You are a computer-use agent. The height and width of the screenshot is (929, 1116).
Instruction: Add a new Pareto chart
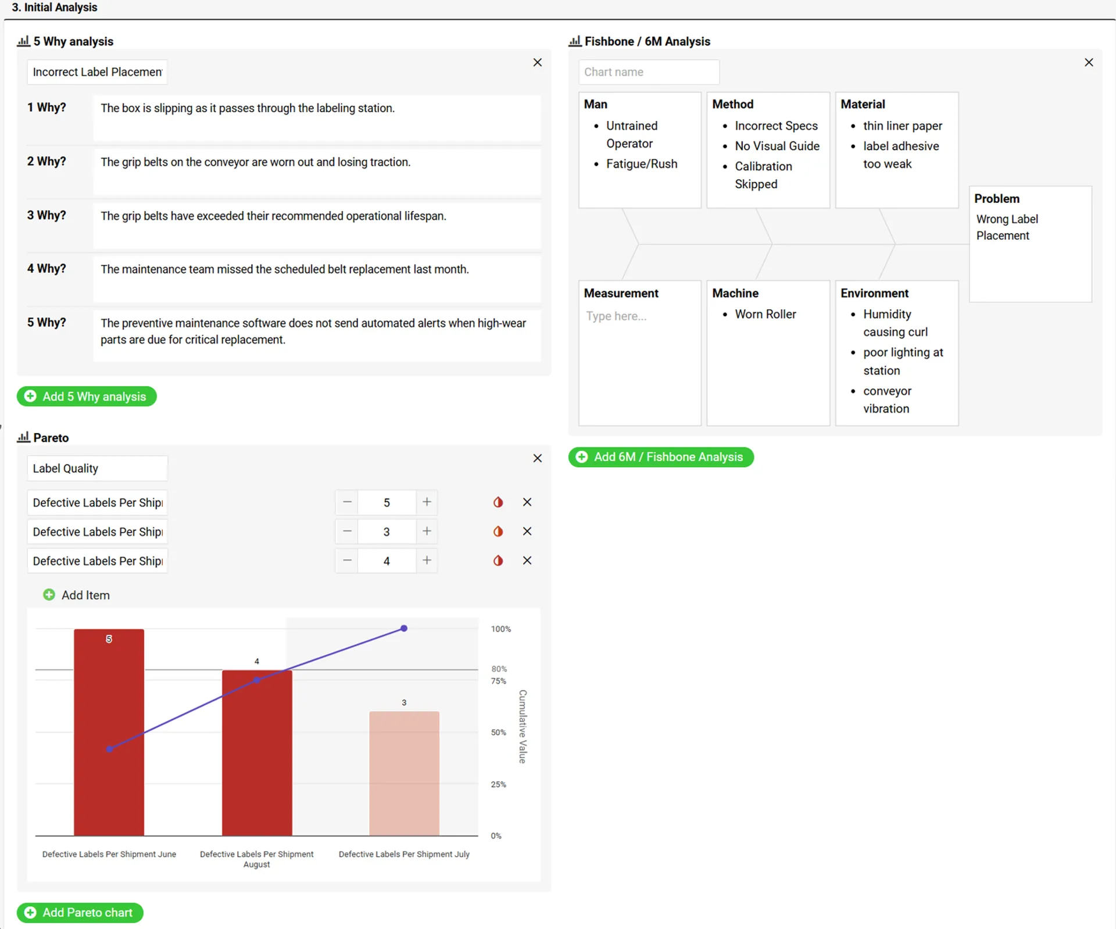pos(80,913)
